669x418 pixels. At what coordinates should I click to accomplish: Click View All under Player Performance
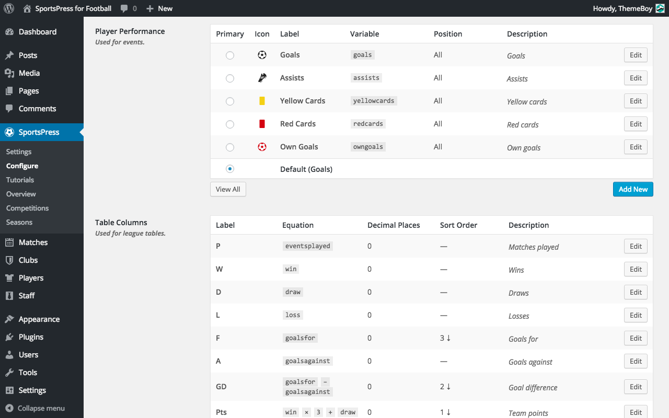[x=228, y=189]
